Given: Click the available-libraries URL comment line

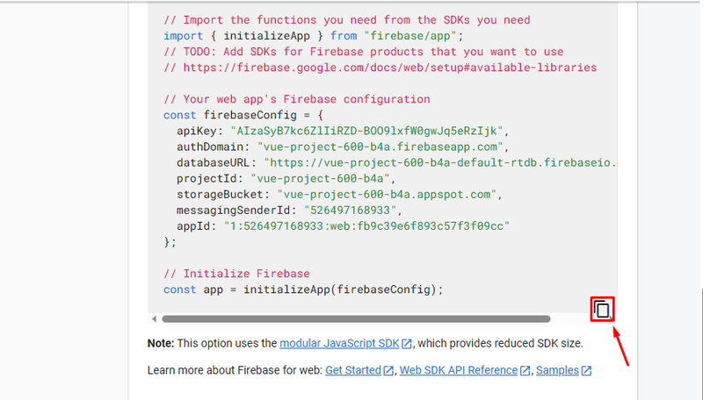Looking at the screenshot, I should coord(380,68).
